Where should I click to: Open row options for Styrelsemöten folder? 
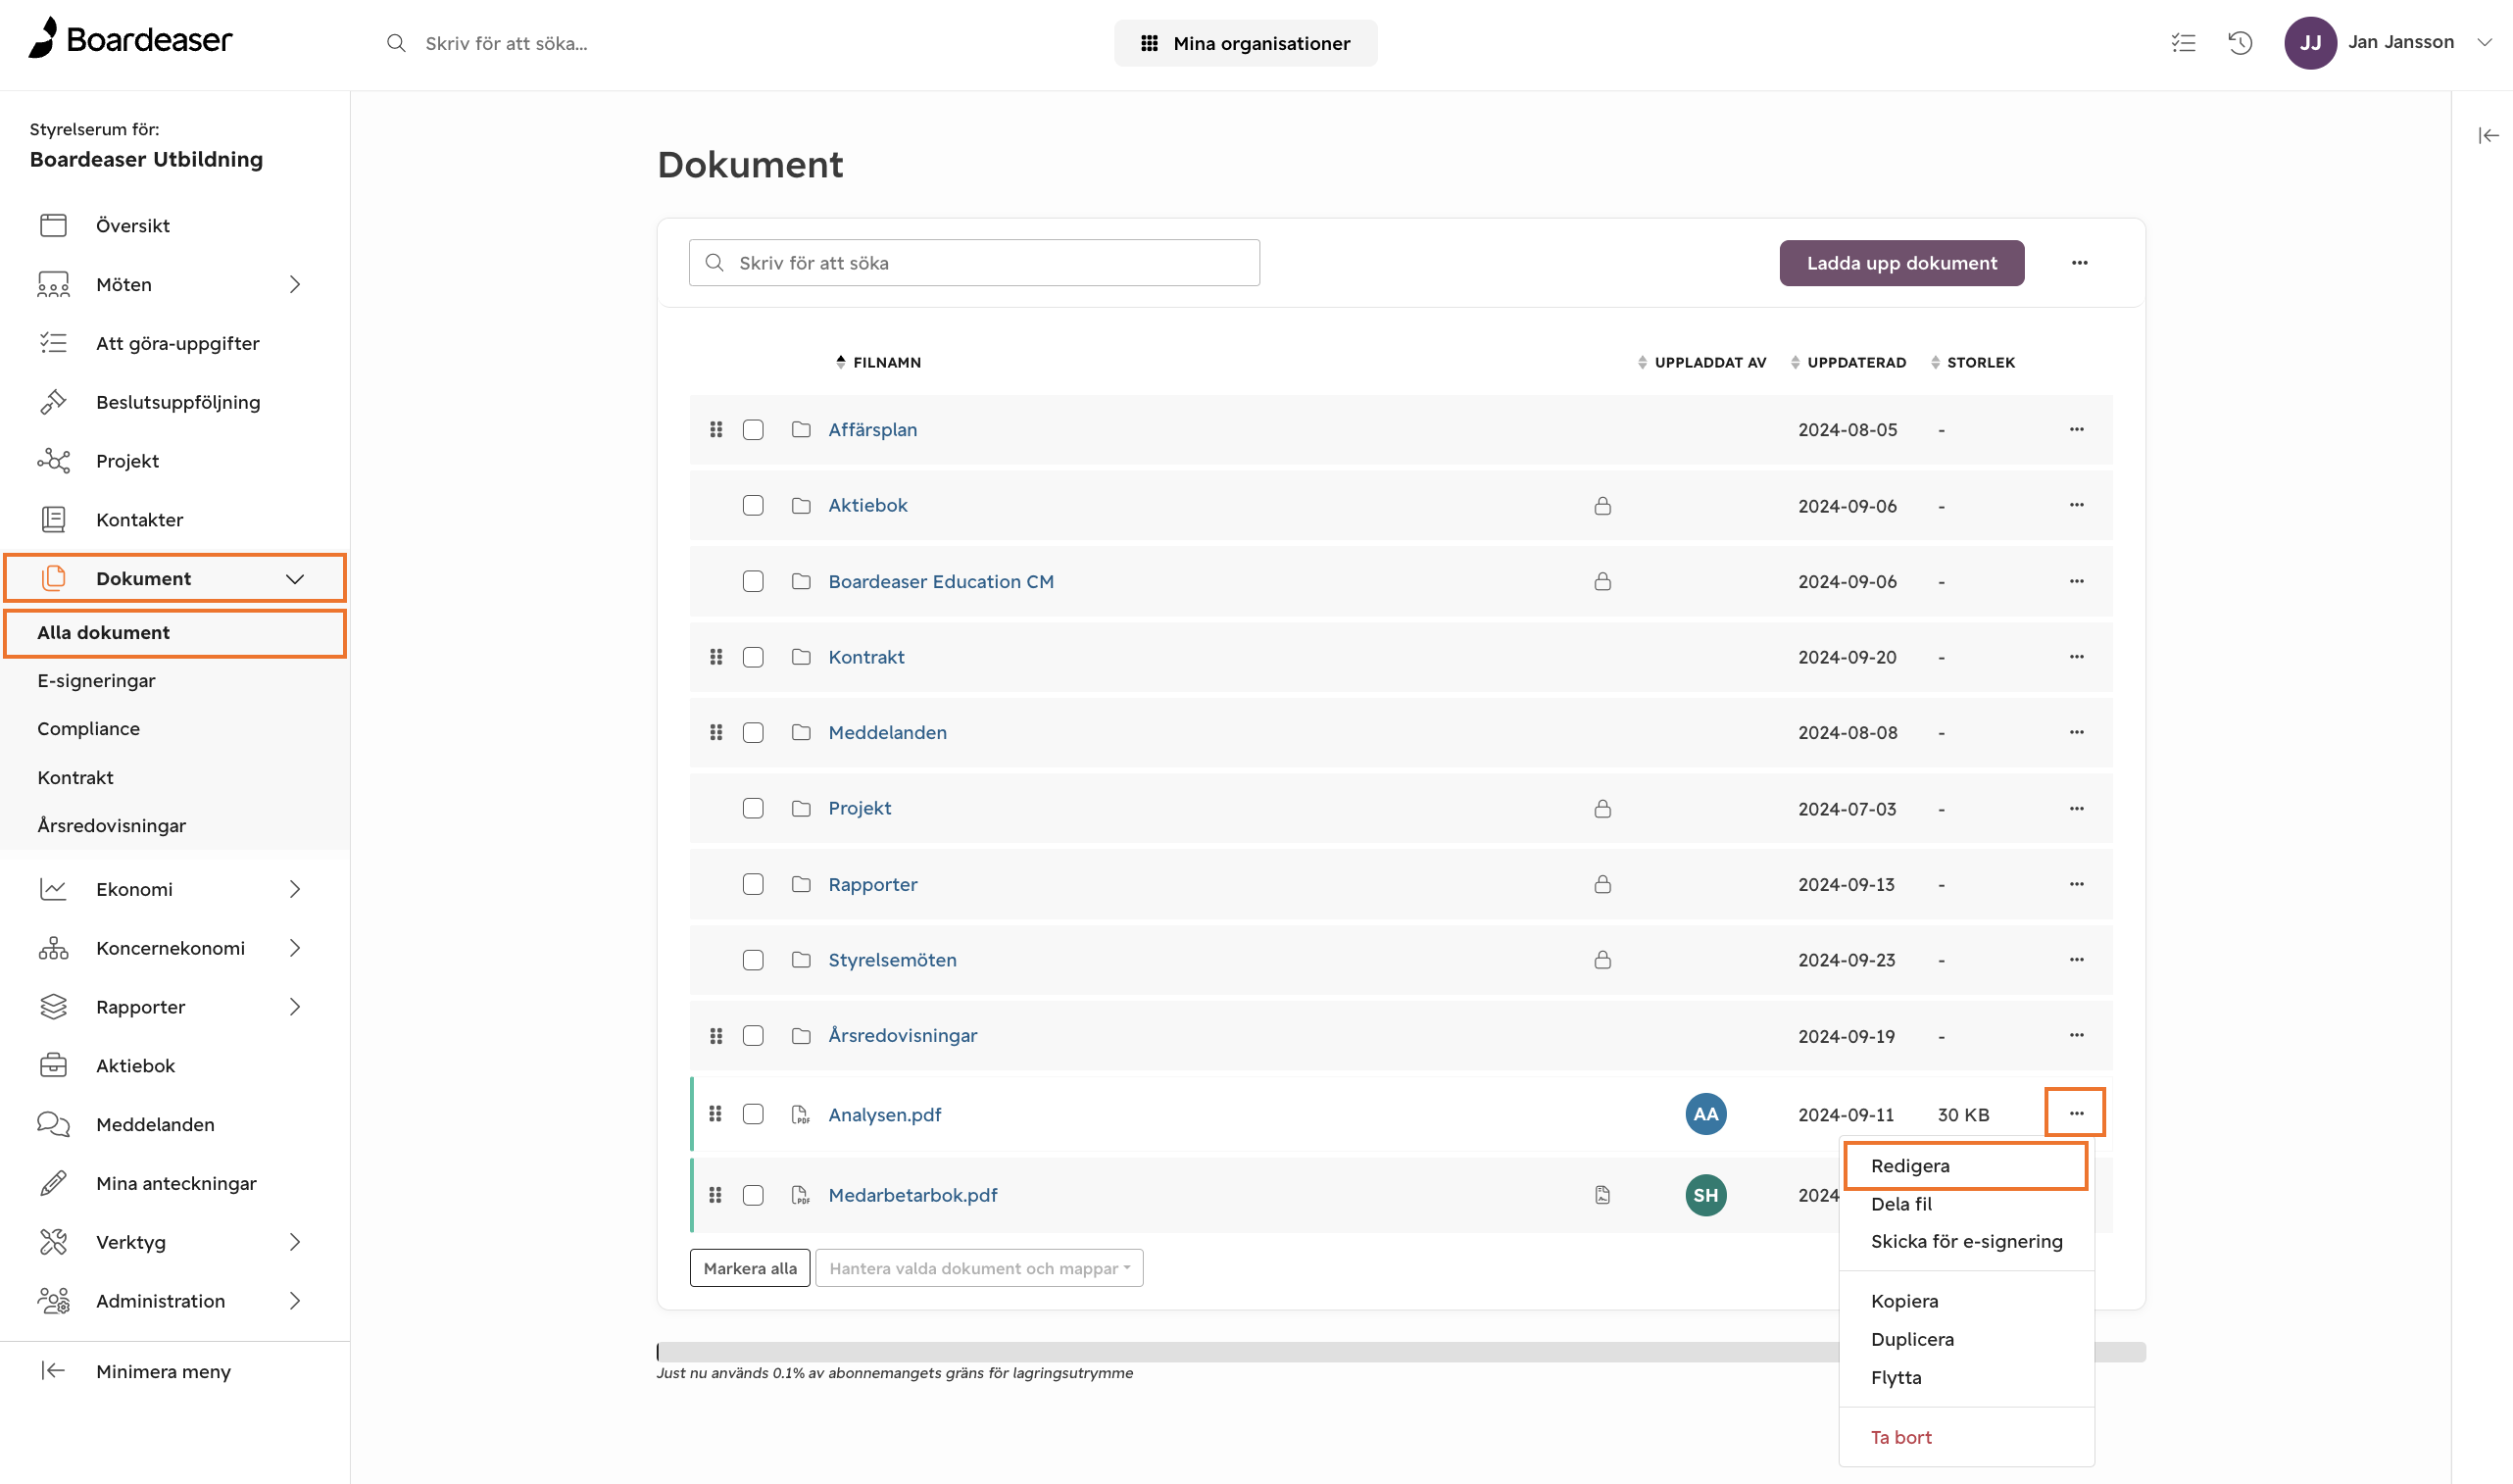(2076, 960)
